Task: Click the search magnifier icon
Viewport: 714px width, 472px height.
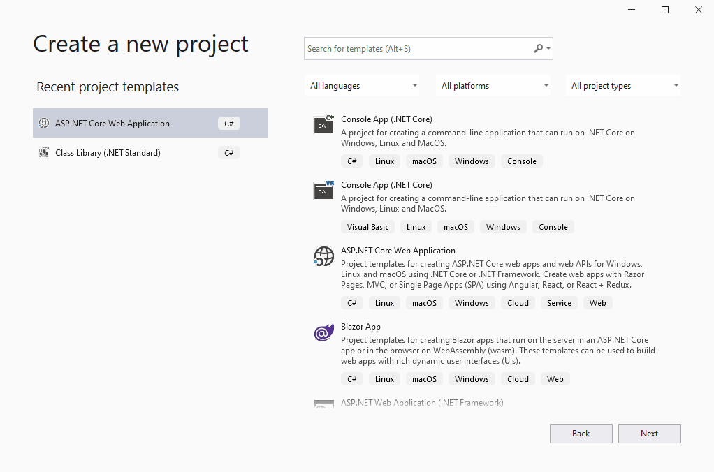Action: (538, 48)
